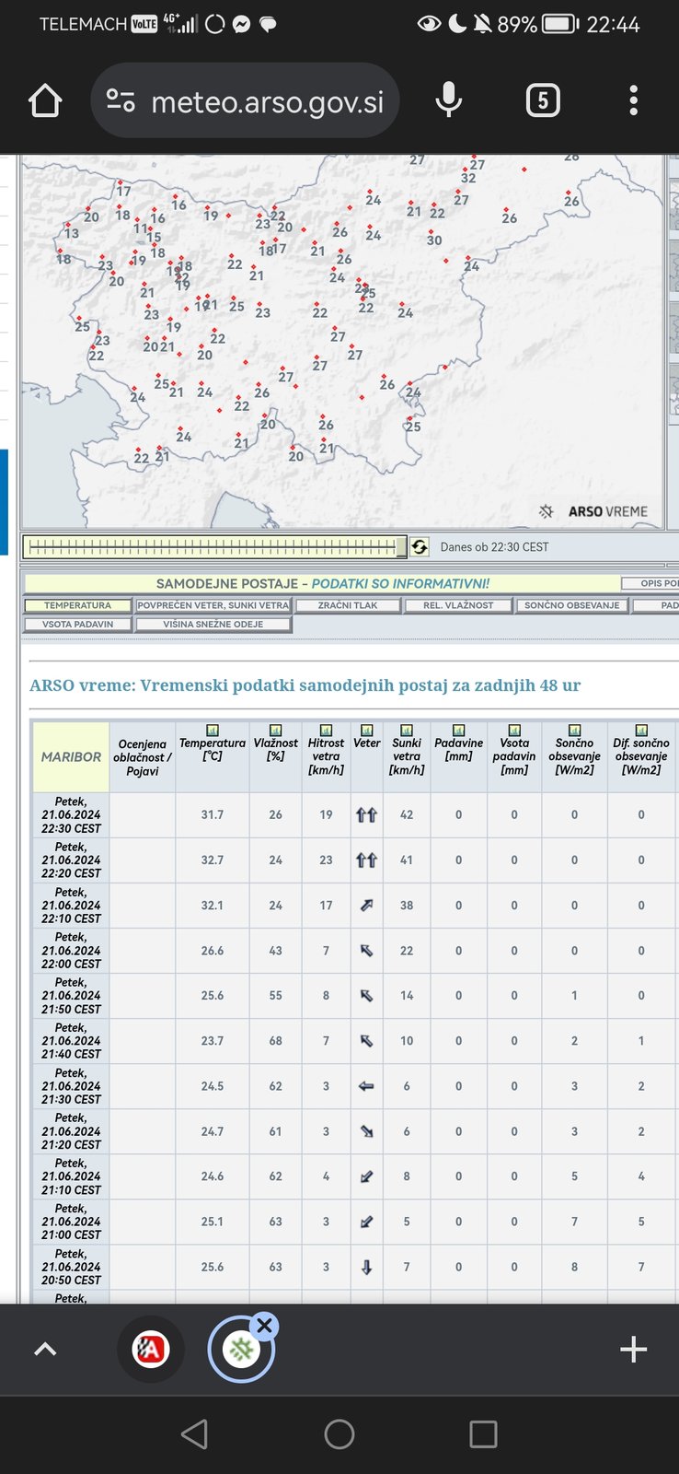Viewport: 679px width, 1474px height.
Task: Click the MARIBOR station header cell
Action: pyautogui.click(x=71, y=756)
